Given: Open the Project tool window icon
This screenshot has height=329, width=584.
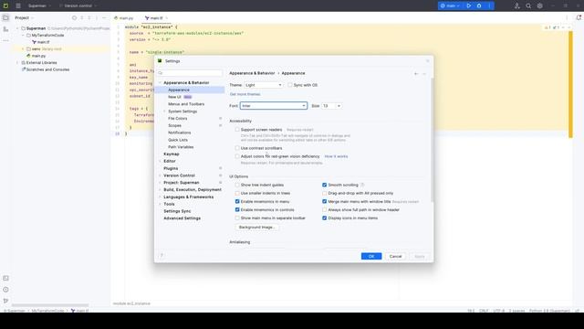Looking at the screenshot, I should [x=5, y=17].
